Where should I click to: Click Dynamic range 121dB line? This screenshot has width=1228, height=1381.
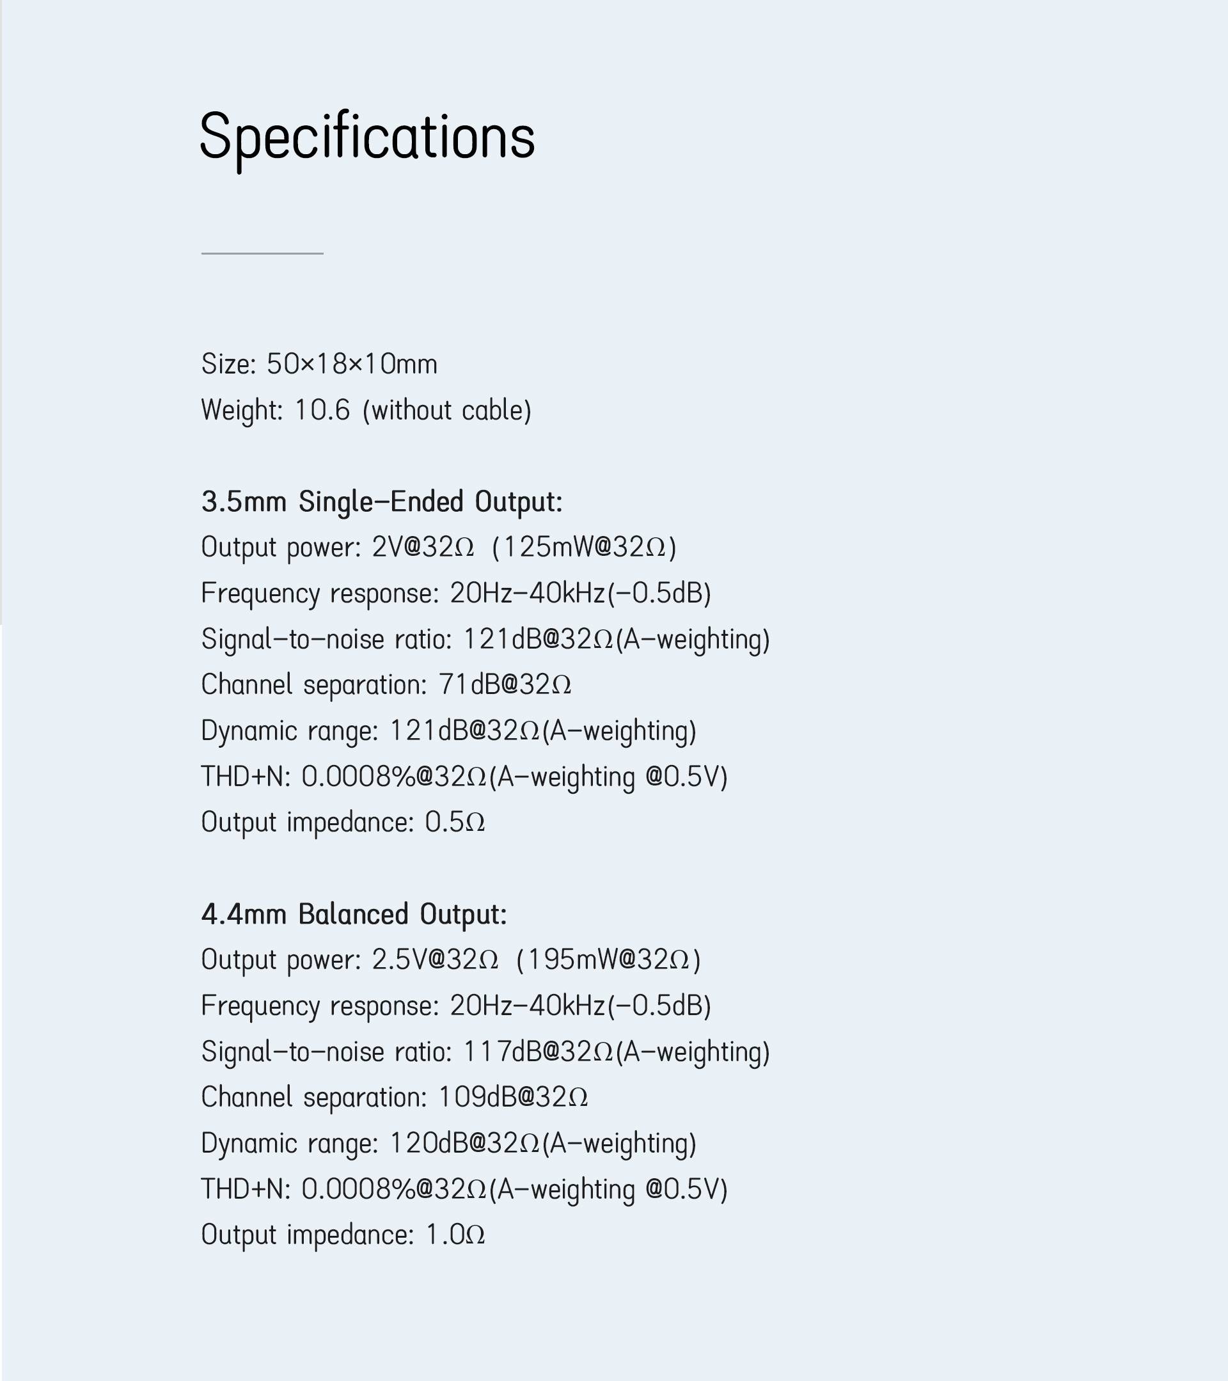point(448,731)
